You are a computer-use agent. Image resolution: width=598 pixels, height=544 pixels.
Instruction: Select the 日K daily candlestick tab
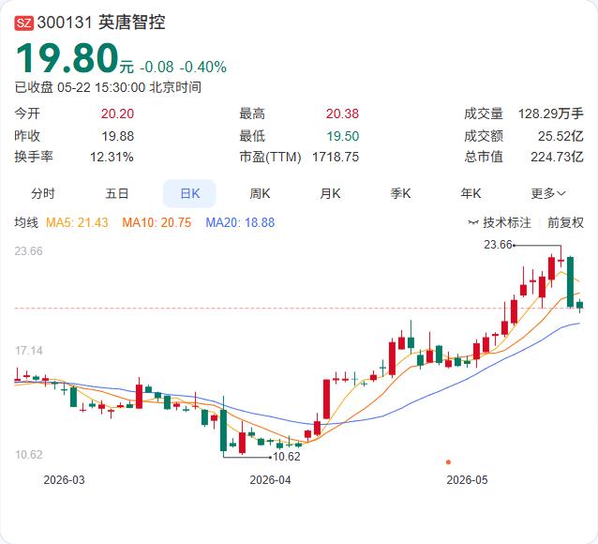[189, 193]
